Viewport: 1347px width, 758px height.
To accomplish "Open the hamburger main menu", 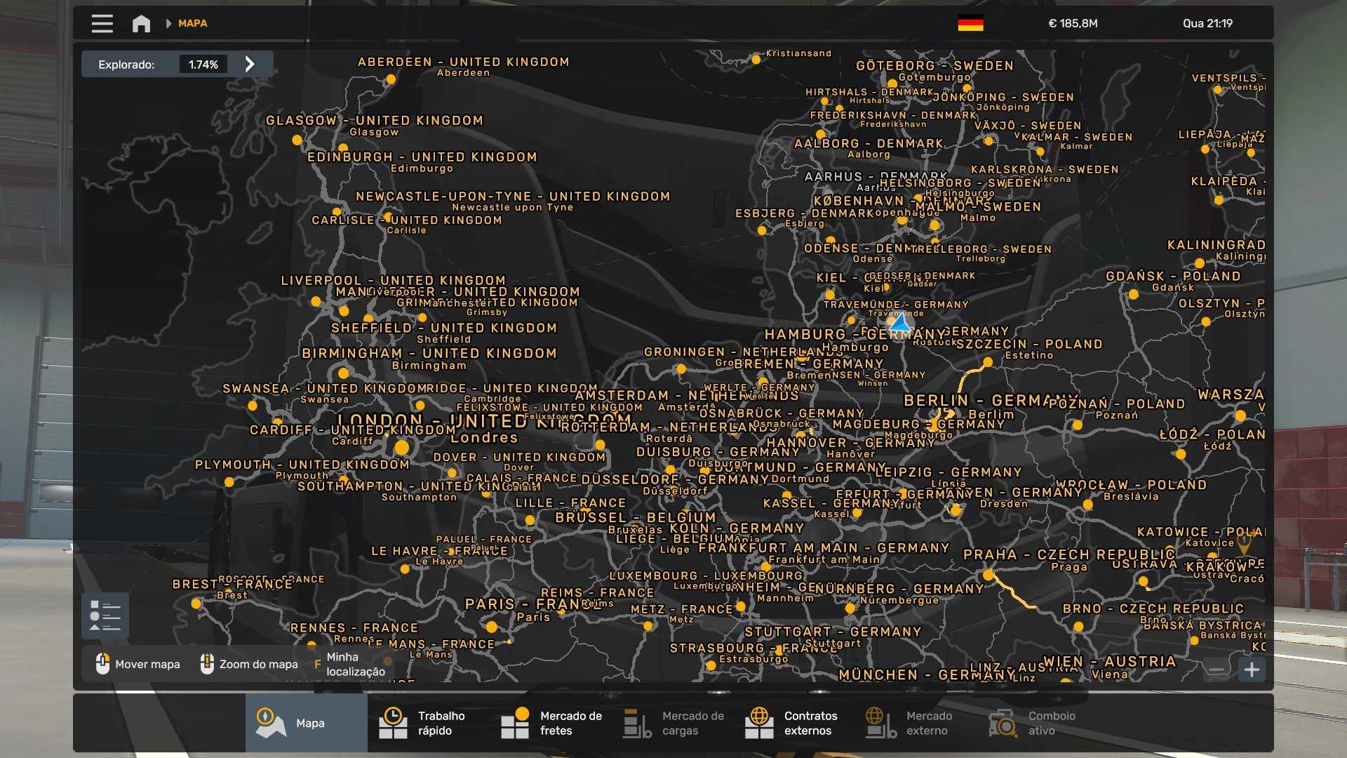I will [102, 24].
